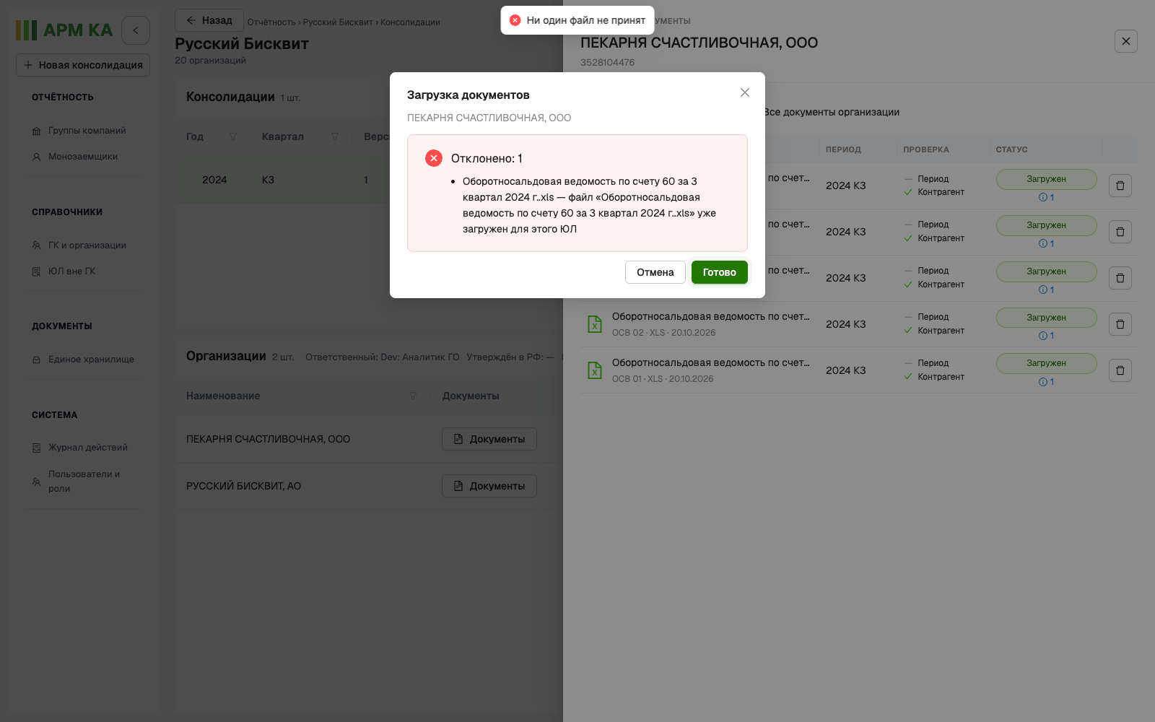Click info counter under ОСВ 02 status

[1047, 336]
